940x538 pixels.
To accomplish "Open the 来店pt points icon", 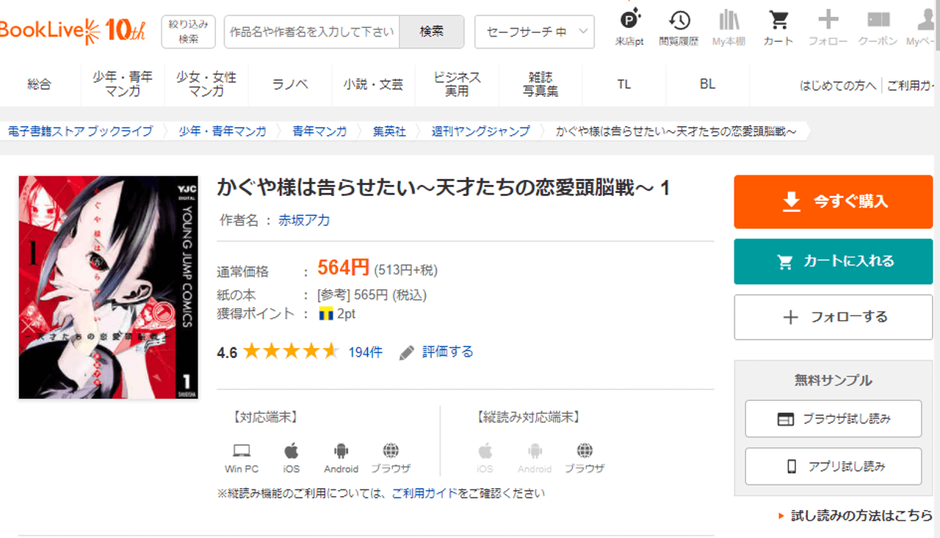I will coord(629,20).
